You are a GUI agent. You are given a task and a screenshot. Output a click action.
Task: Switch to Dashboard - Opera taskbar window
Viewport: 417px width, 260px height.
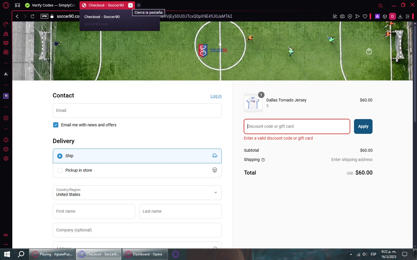(145, 254)
